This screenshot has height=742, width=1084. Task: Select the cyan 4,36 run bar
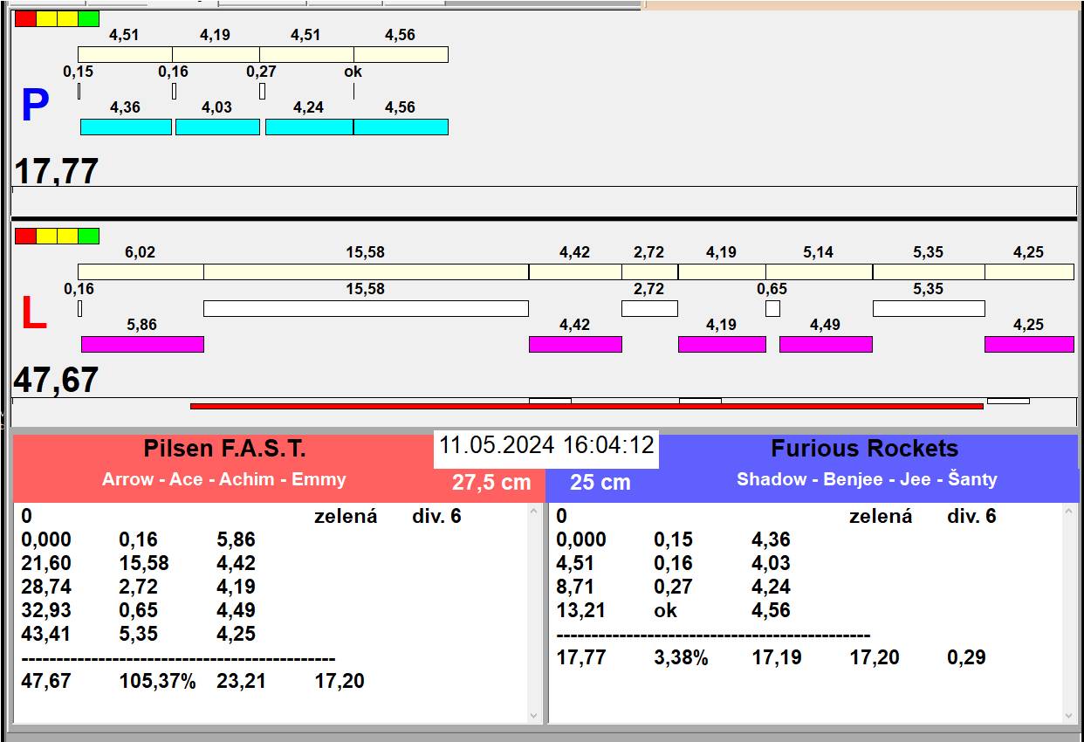[126, 127]
